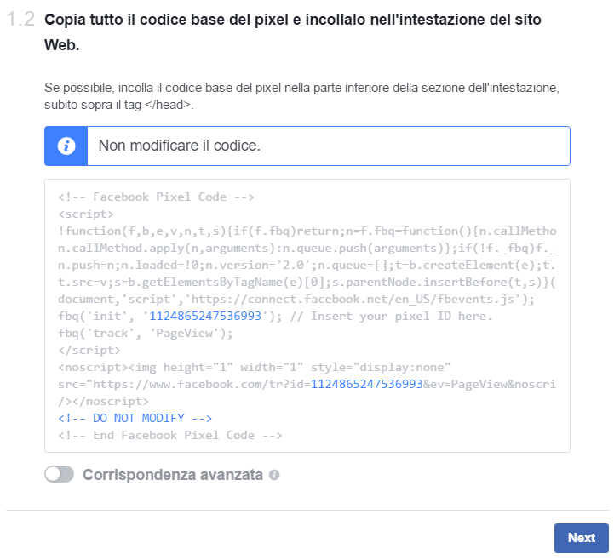This screenshot has width=614, height=560.
Task: Click the blue info icon
Action: pyautogui.click(x=66, y=146)
